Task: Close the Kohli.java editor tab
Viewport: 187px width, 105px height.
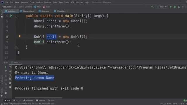Action: click(51, 11)
